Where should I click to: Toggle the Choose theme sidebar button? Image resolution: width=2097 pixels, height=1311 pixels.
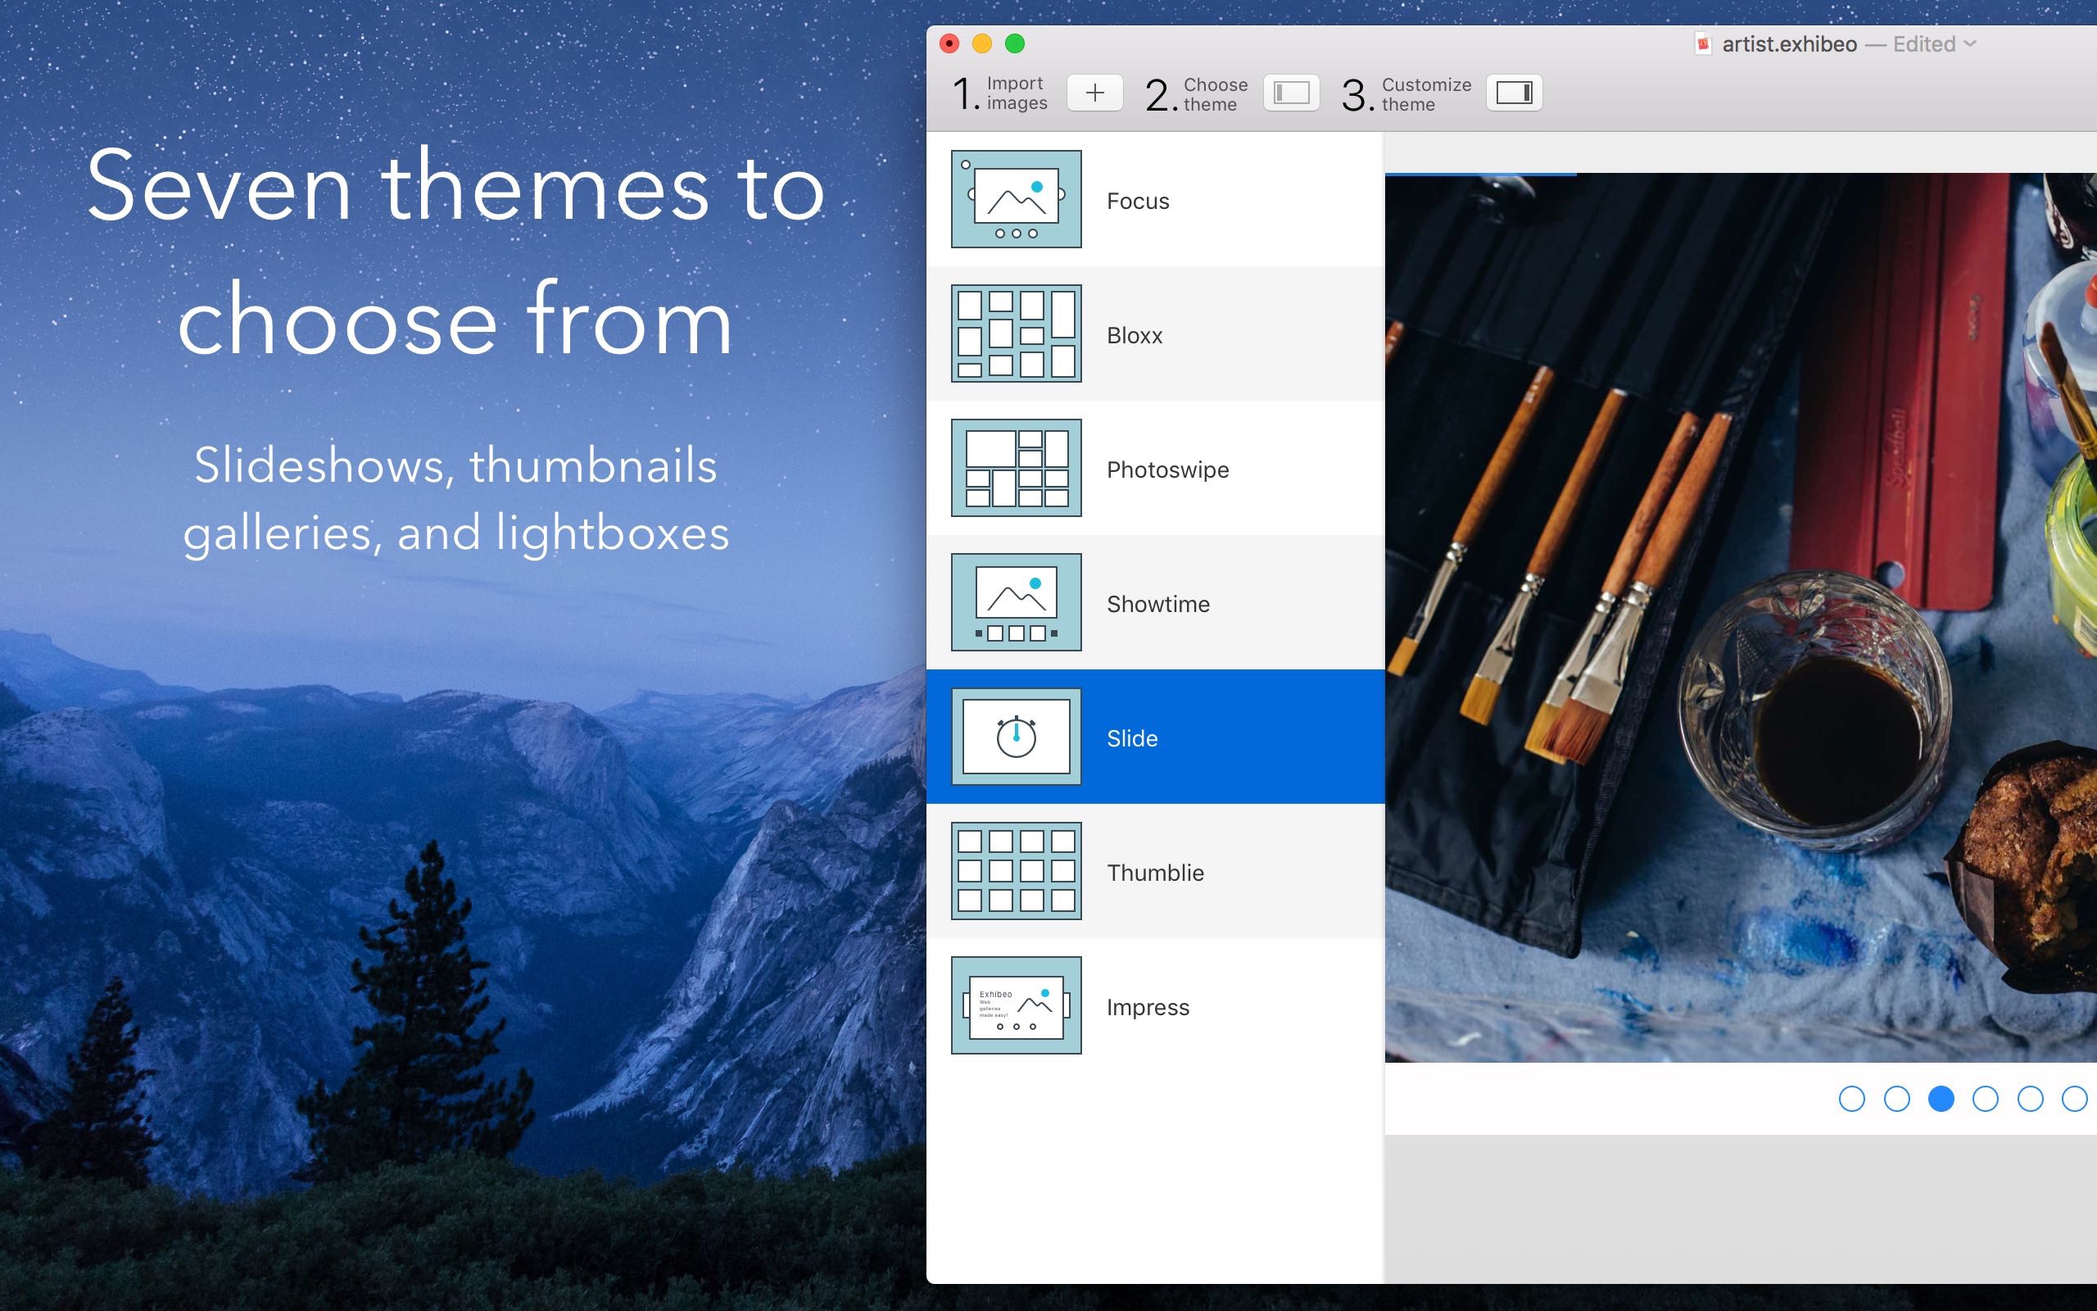tap(1291, 93)
